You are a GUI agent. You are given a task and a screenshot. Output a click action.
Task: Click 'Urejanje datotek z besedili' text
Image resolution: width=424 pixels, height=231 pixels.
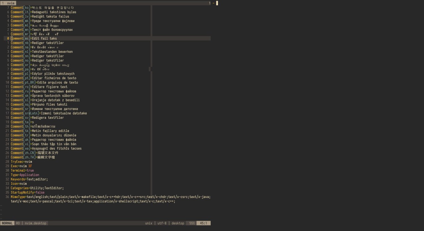[56, 100]
